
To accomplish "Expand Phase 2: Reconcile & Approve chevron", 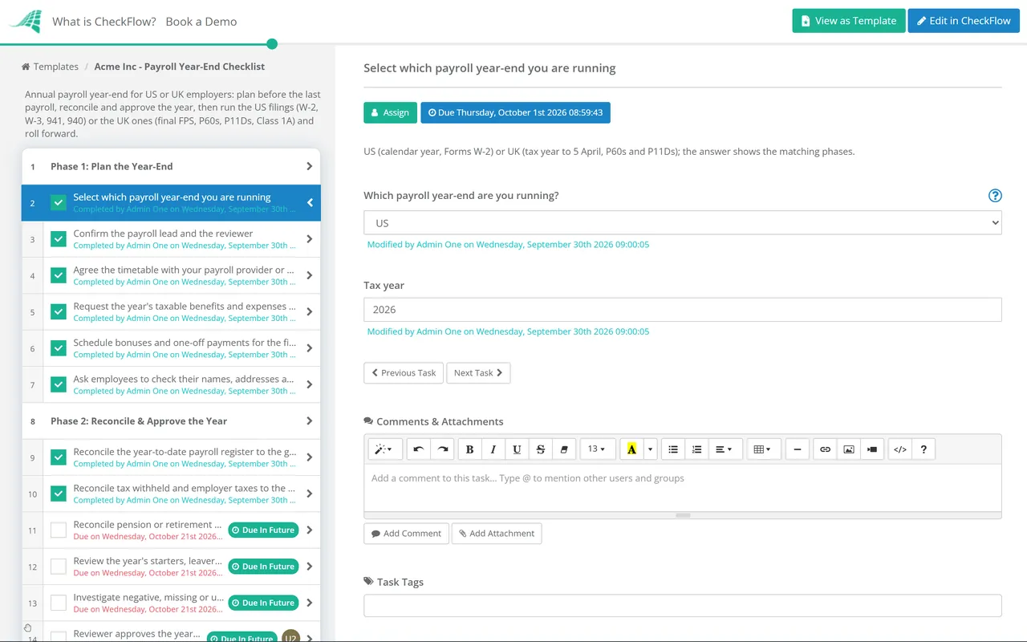I will point(310,421).
